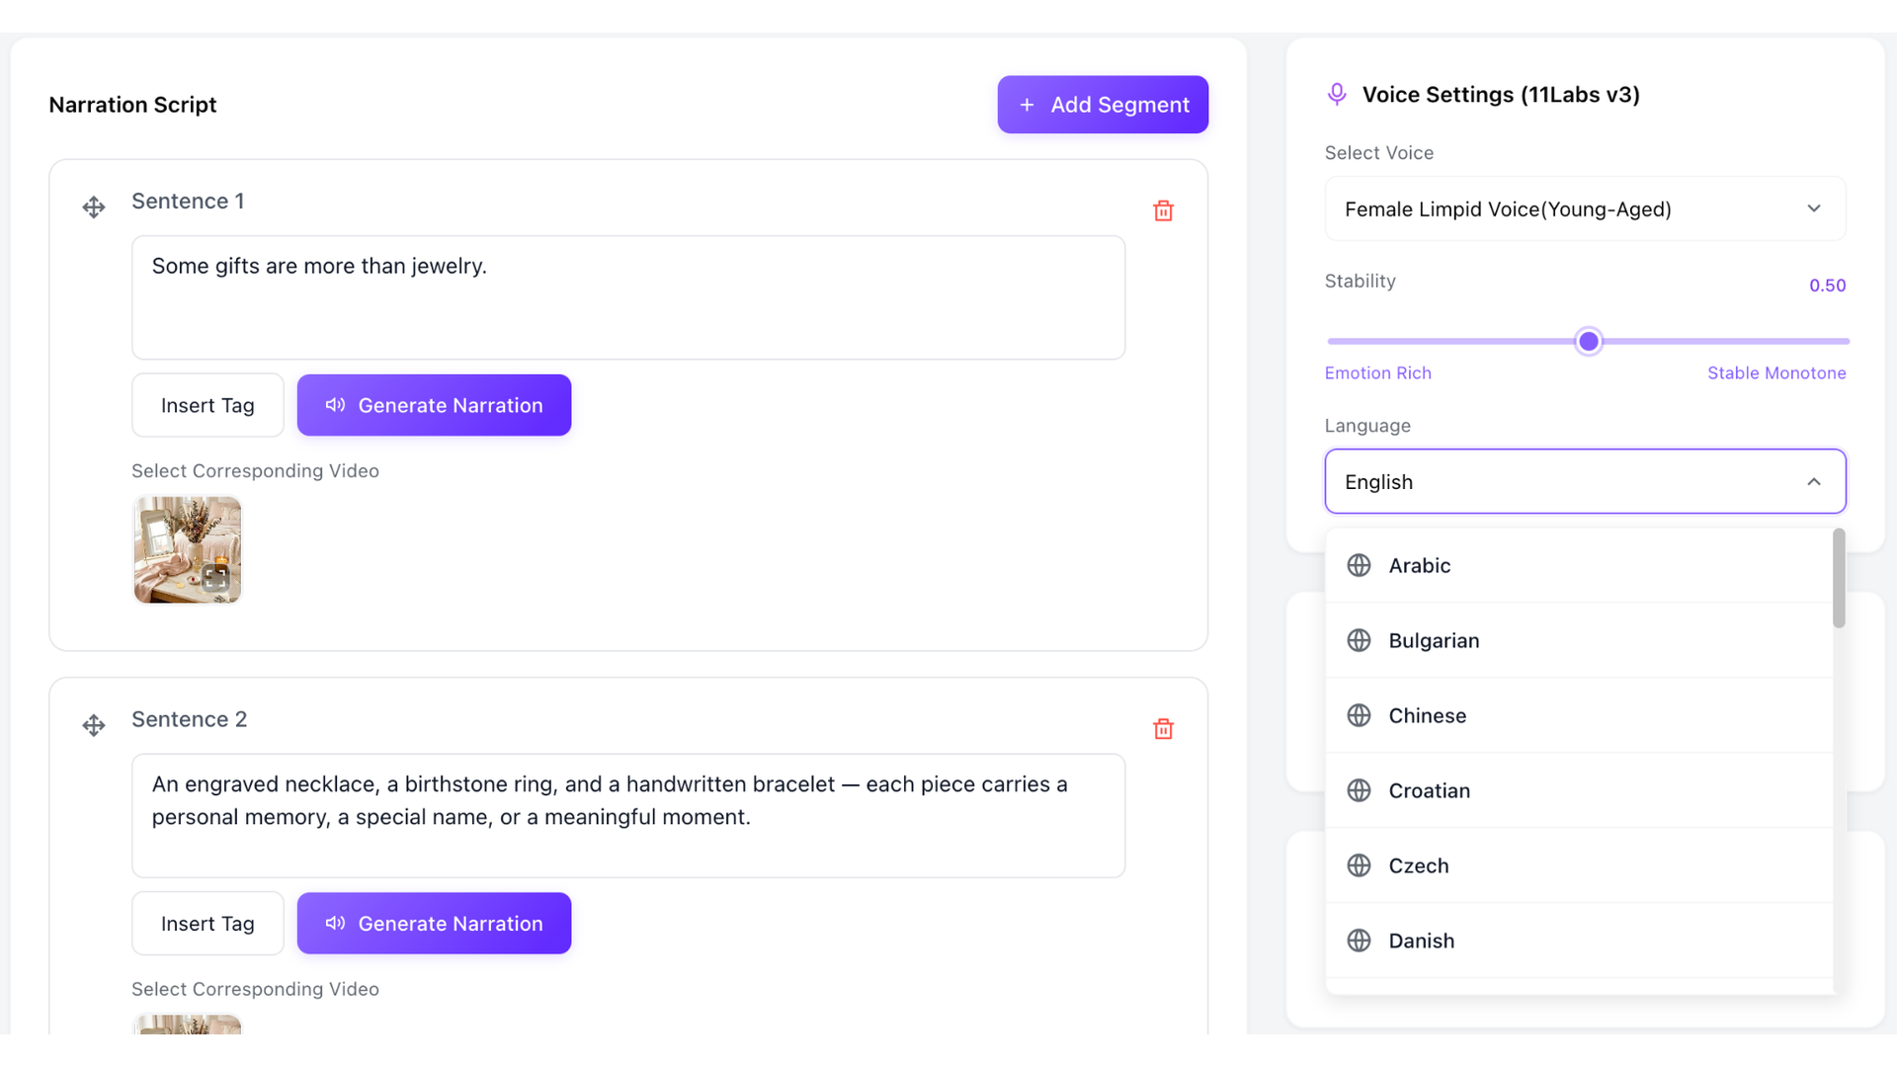Viewport: 1897px width, 1067px height.
Task: Select Danish as the language
Action: [1579, 941]
